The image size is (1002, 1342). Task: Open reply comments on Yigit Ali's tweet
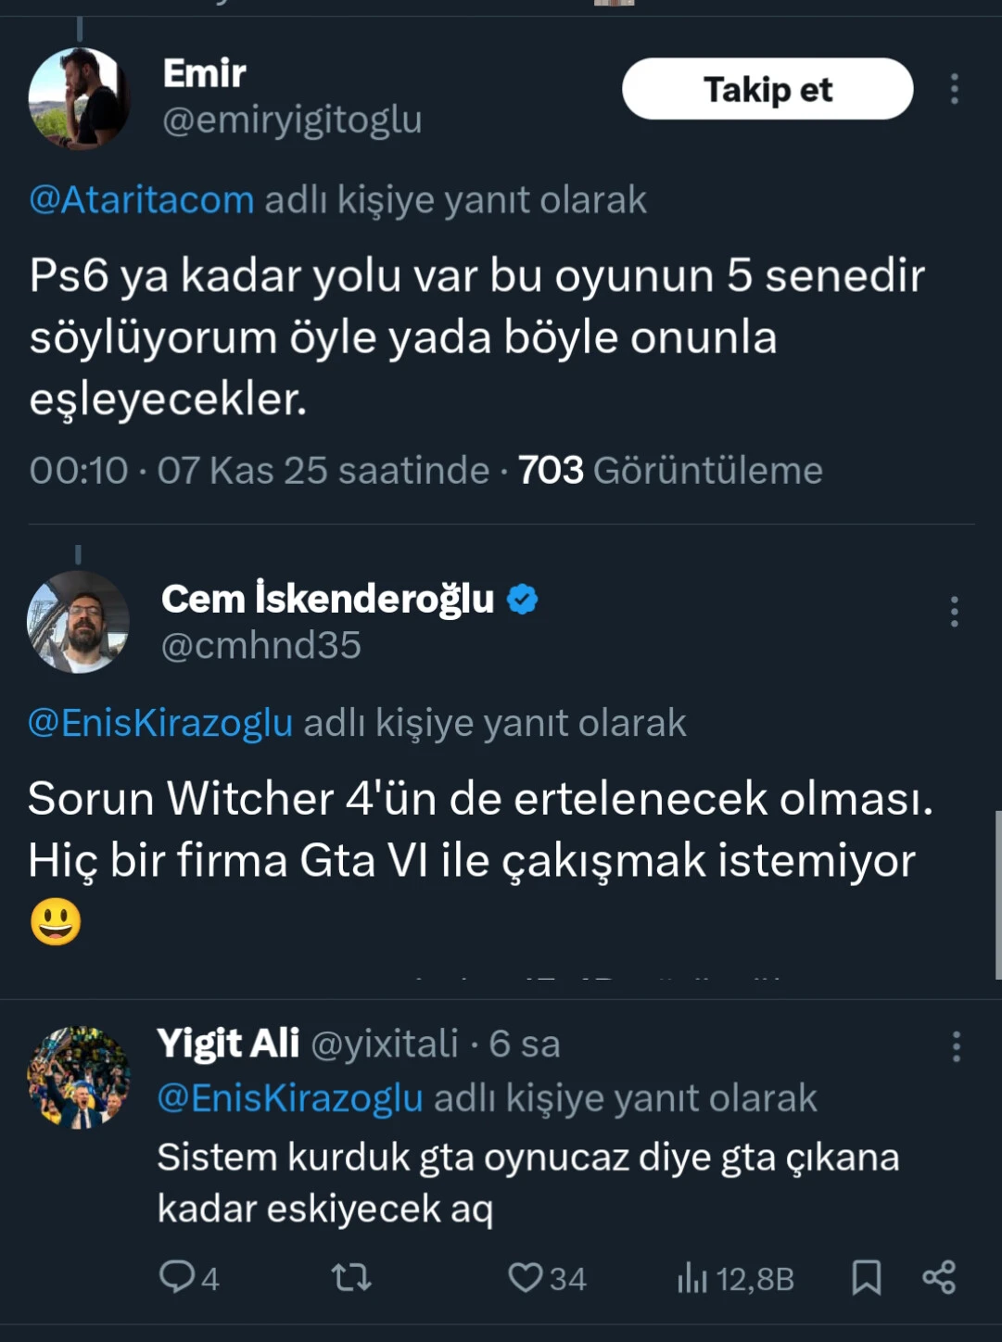coord(176,1278)
